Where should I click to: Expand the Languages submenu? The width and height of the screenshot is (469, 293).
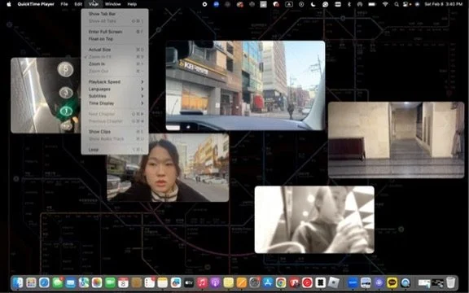click(115, 89)
